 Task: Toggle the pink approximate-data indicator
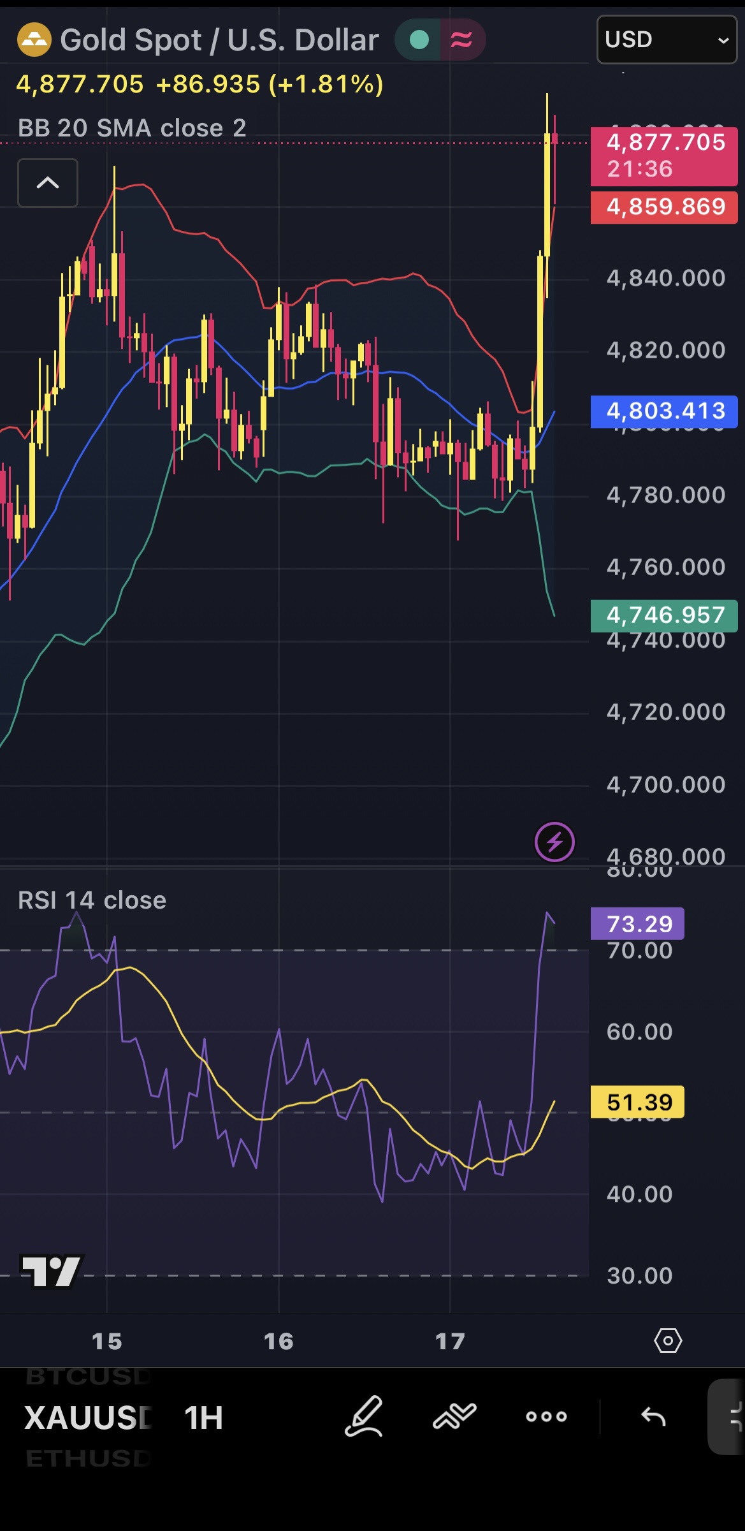462,40
